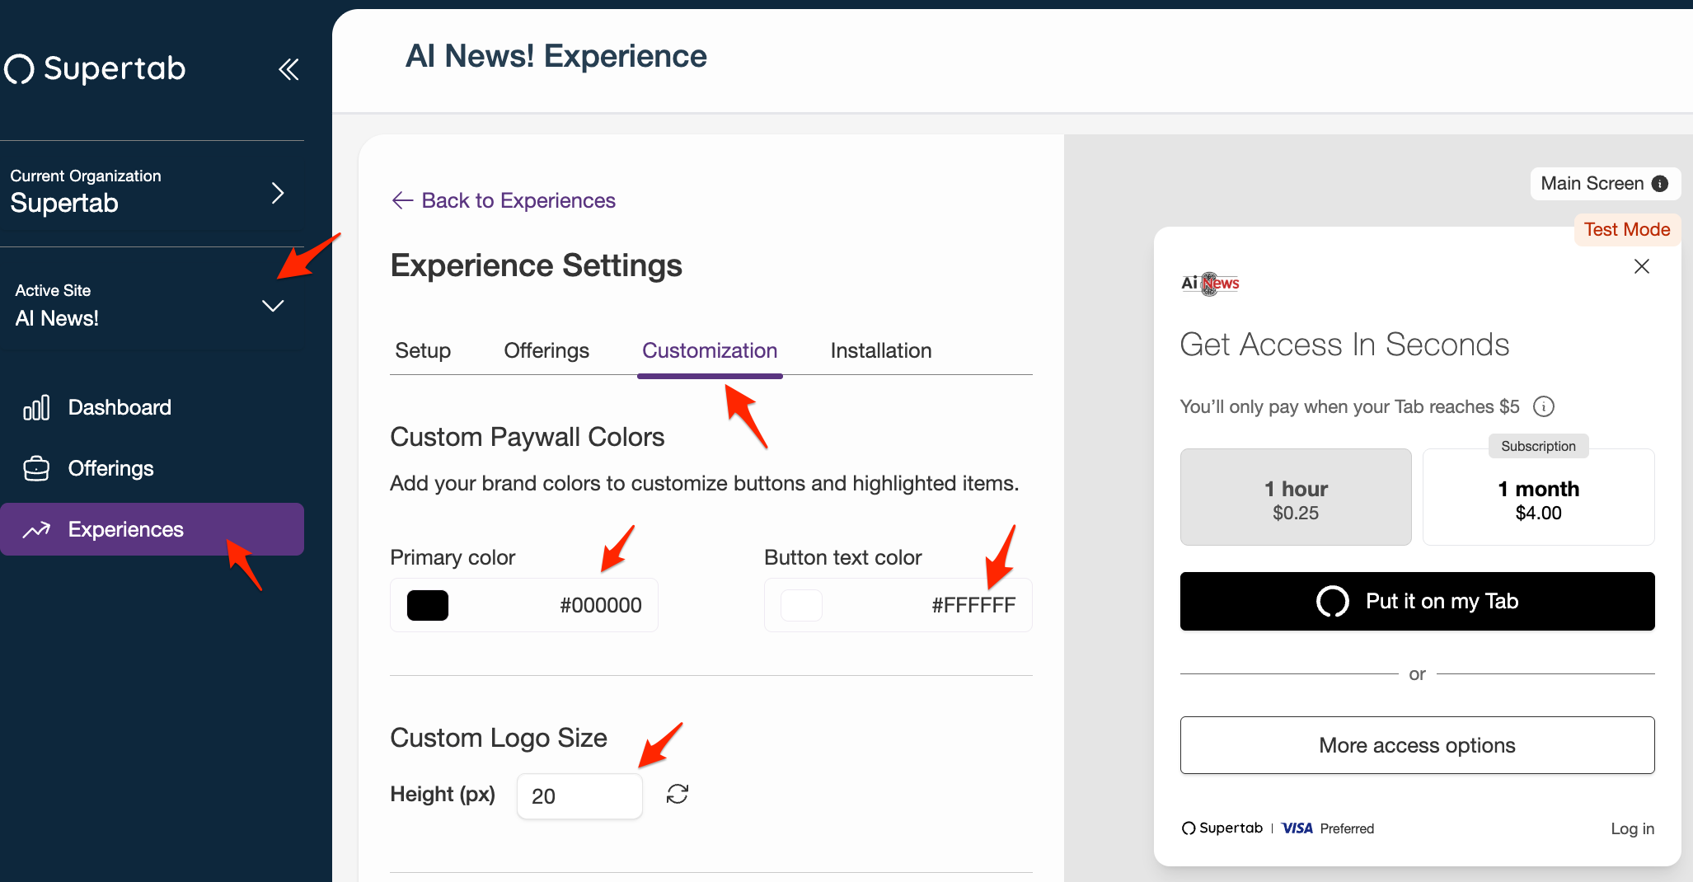Click the Main Screen info icon
Viewport: 1693px width, 882px height.
(1660, 184)
